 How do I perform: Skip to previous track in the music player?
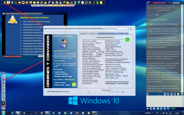point(151,108)
